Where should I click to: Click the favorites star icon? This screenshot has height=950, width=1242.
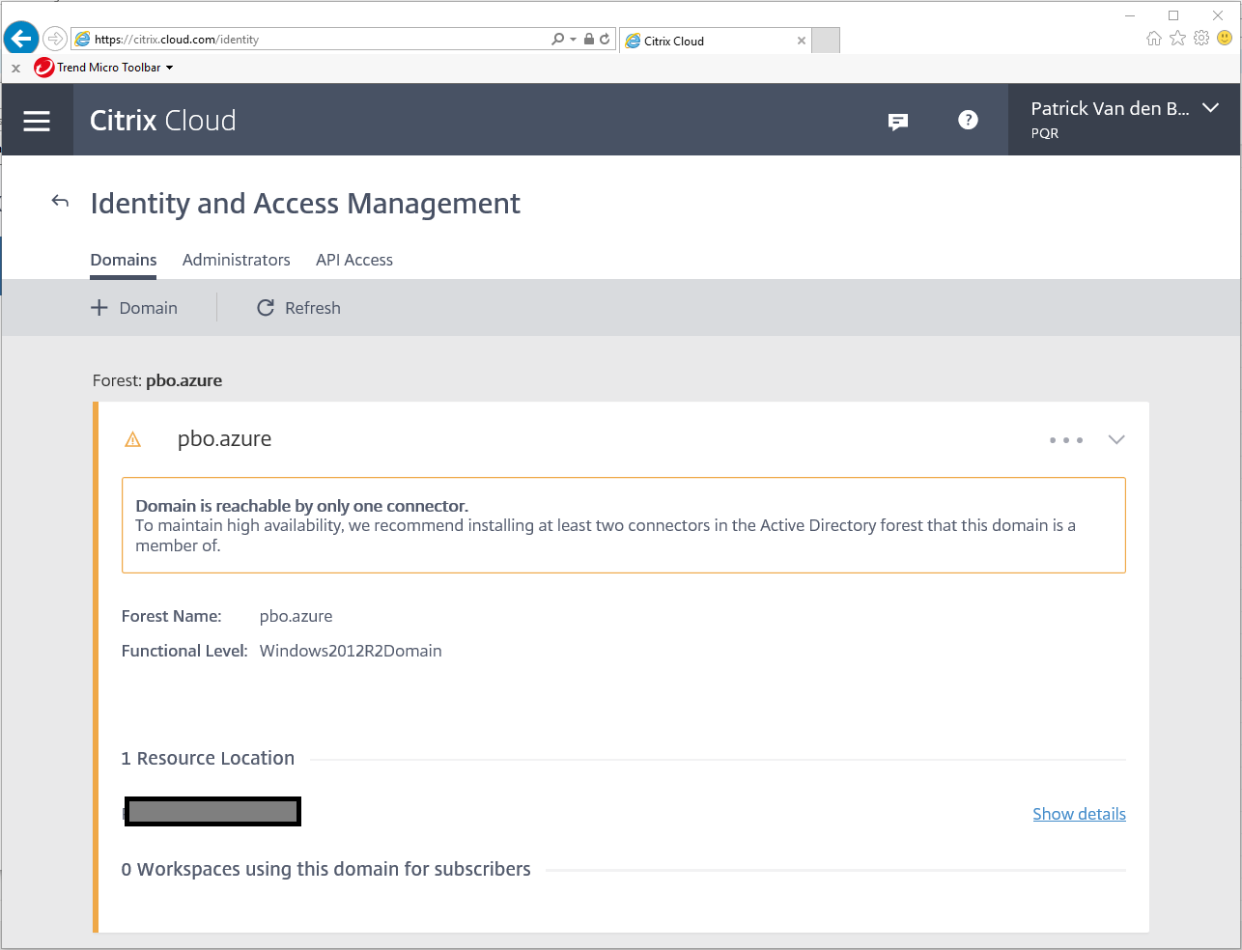pyautogui.click(x=1177, y=39)
